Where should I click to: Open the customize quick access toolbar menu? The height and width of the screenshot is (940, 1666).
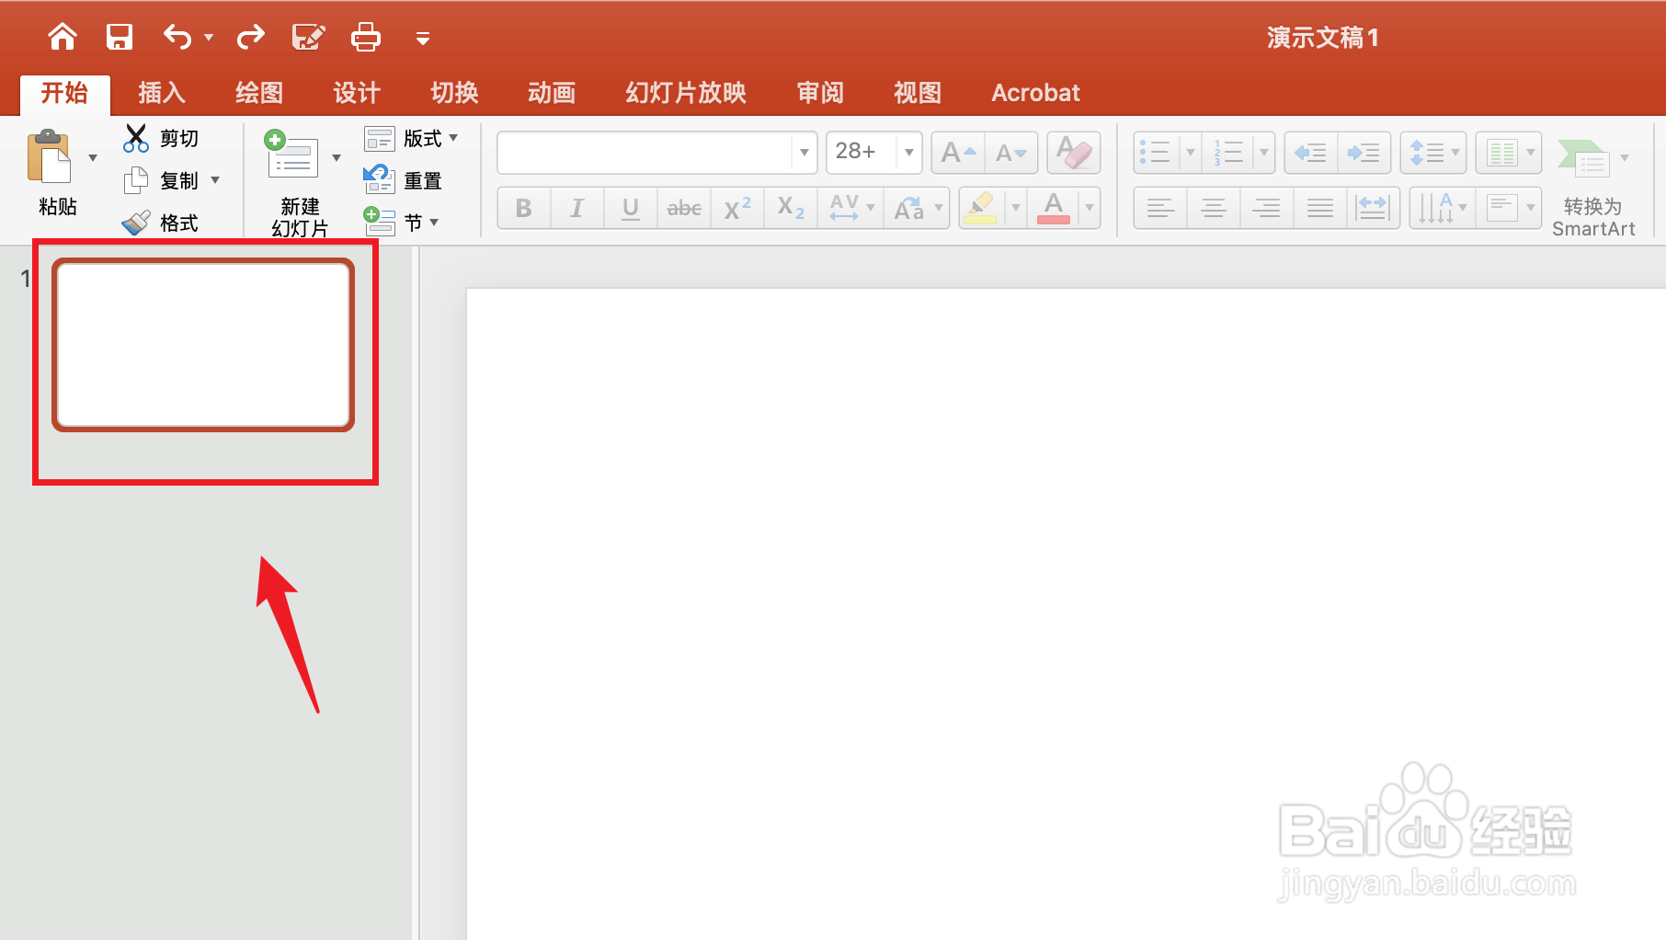pyautogui.click(x=423, y=39)
